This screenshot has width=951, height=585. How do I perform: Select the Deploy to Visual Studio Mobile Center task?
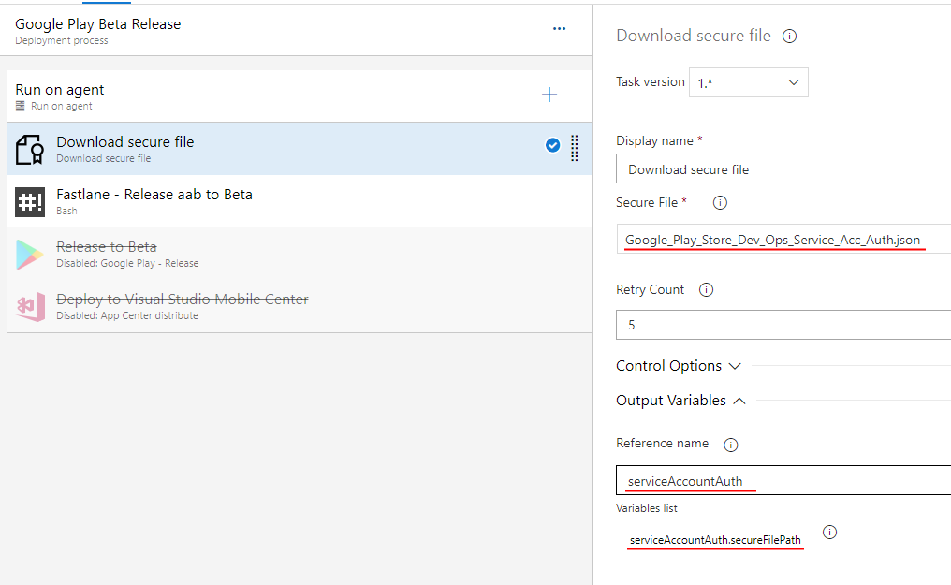coord(299,306)
